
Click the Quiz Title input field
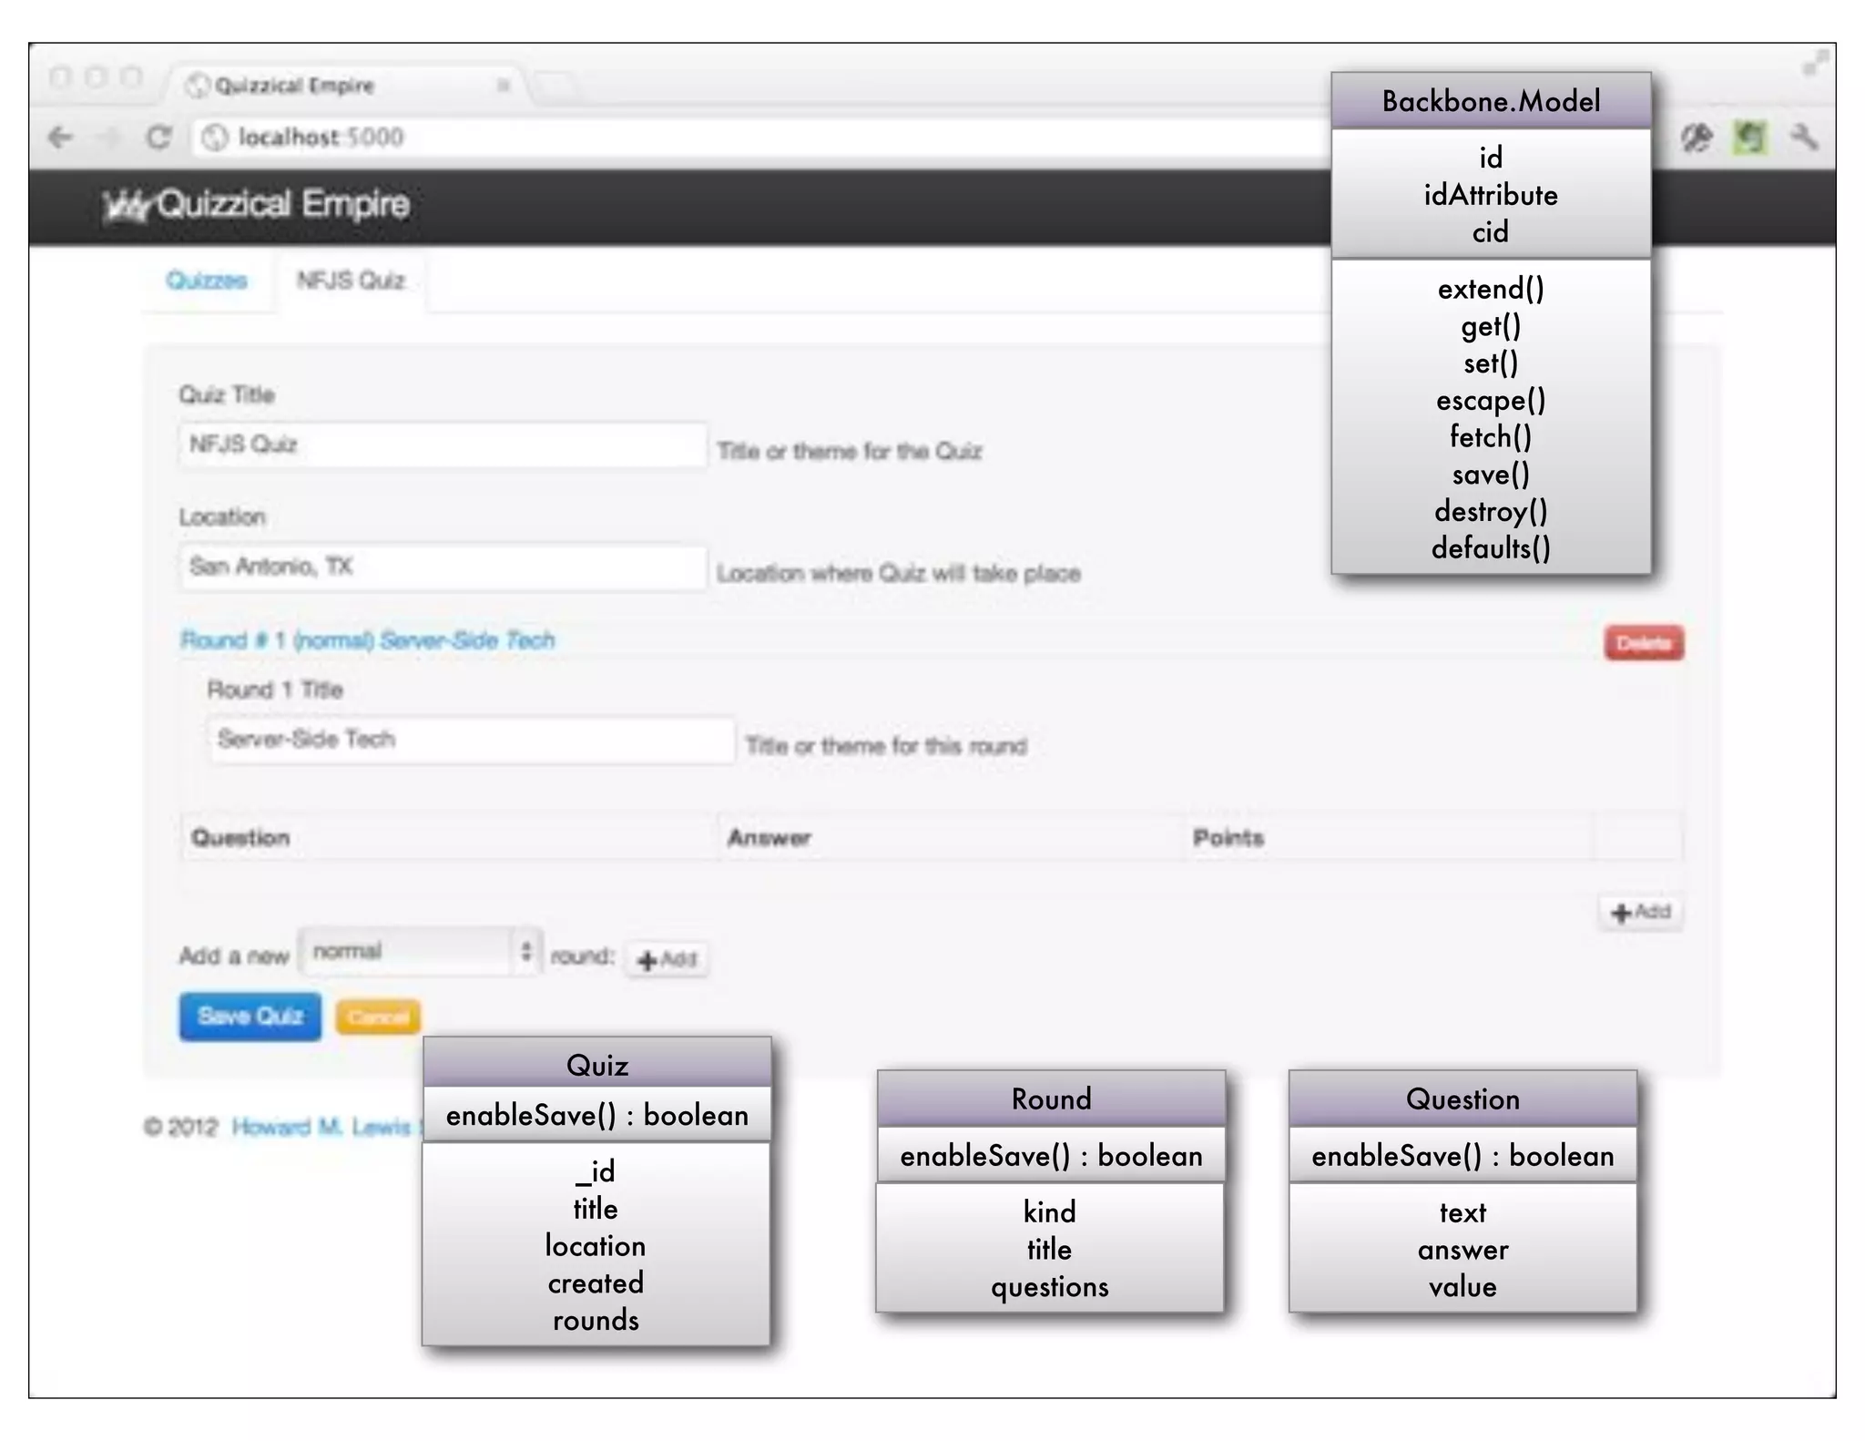443,445
